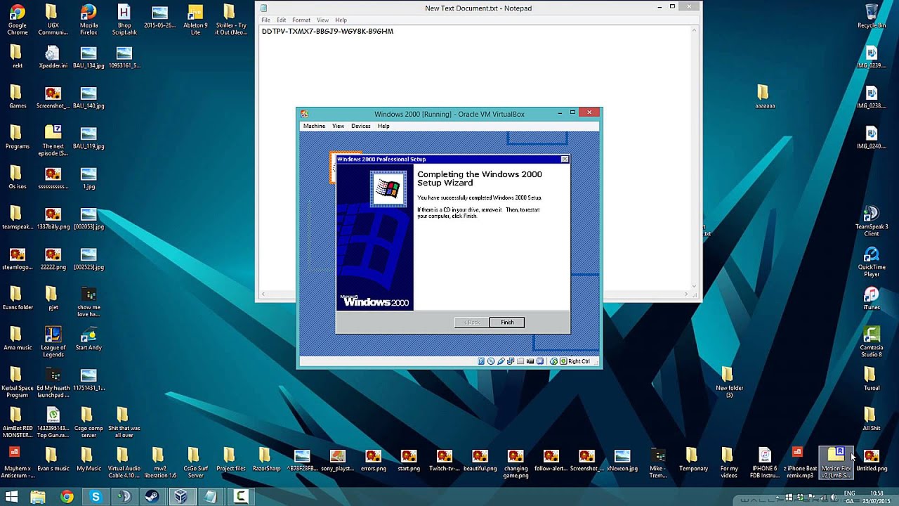Select the Xpadder.ini desktop file

[x=53, y=57]
